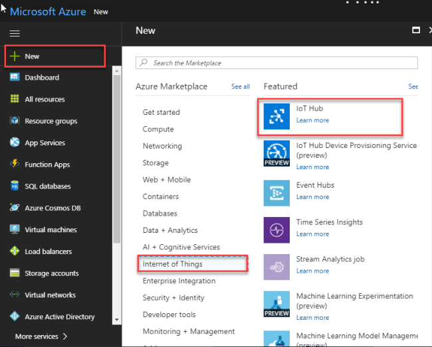Open the Dashboard icon in sidebar
The height and width of the screenshot is (347, 432).
(x=14, y=78)
